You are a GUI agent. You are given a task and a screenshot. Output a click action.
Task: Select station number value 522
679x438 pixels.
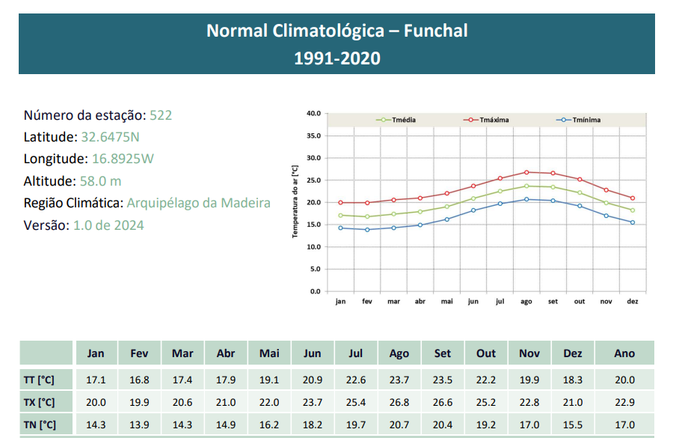pyautogui.click(x=161, y=115)
